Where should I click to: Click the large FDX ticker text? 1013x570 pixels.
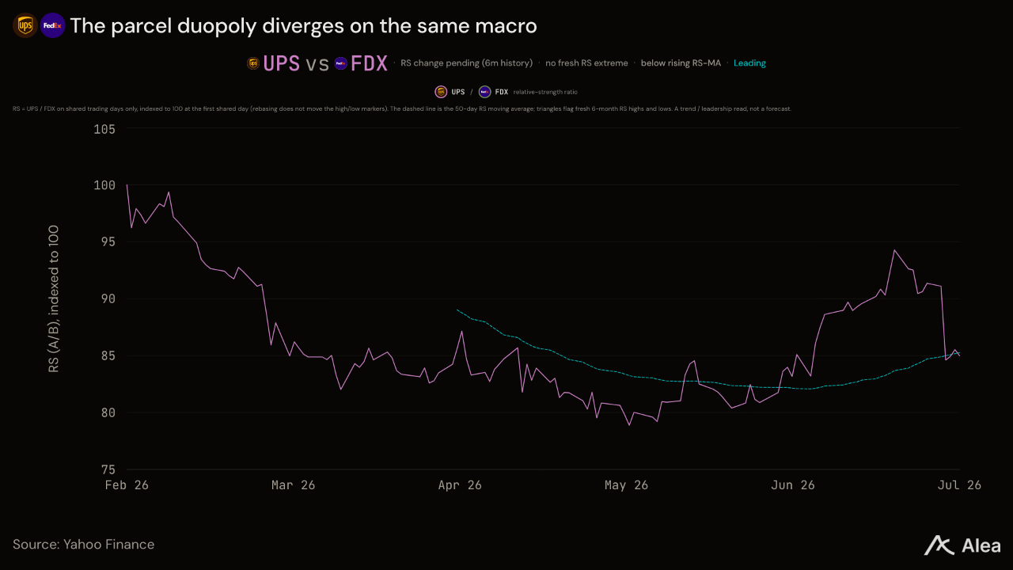(370, 63)
